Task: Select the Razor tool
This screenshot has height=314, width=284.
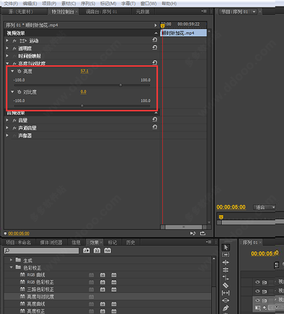Action: pyautogui.click(x=226, y=285)
